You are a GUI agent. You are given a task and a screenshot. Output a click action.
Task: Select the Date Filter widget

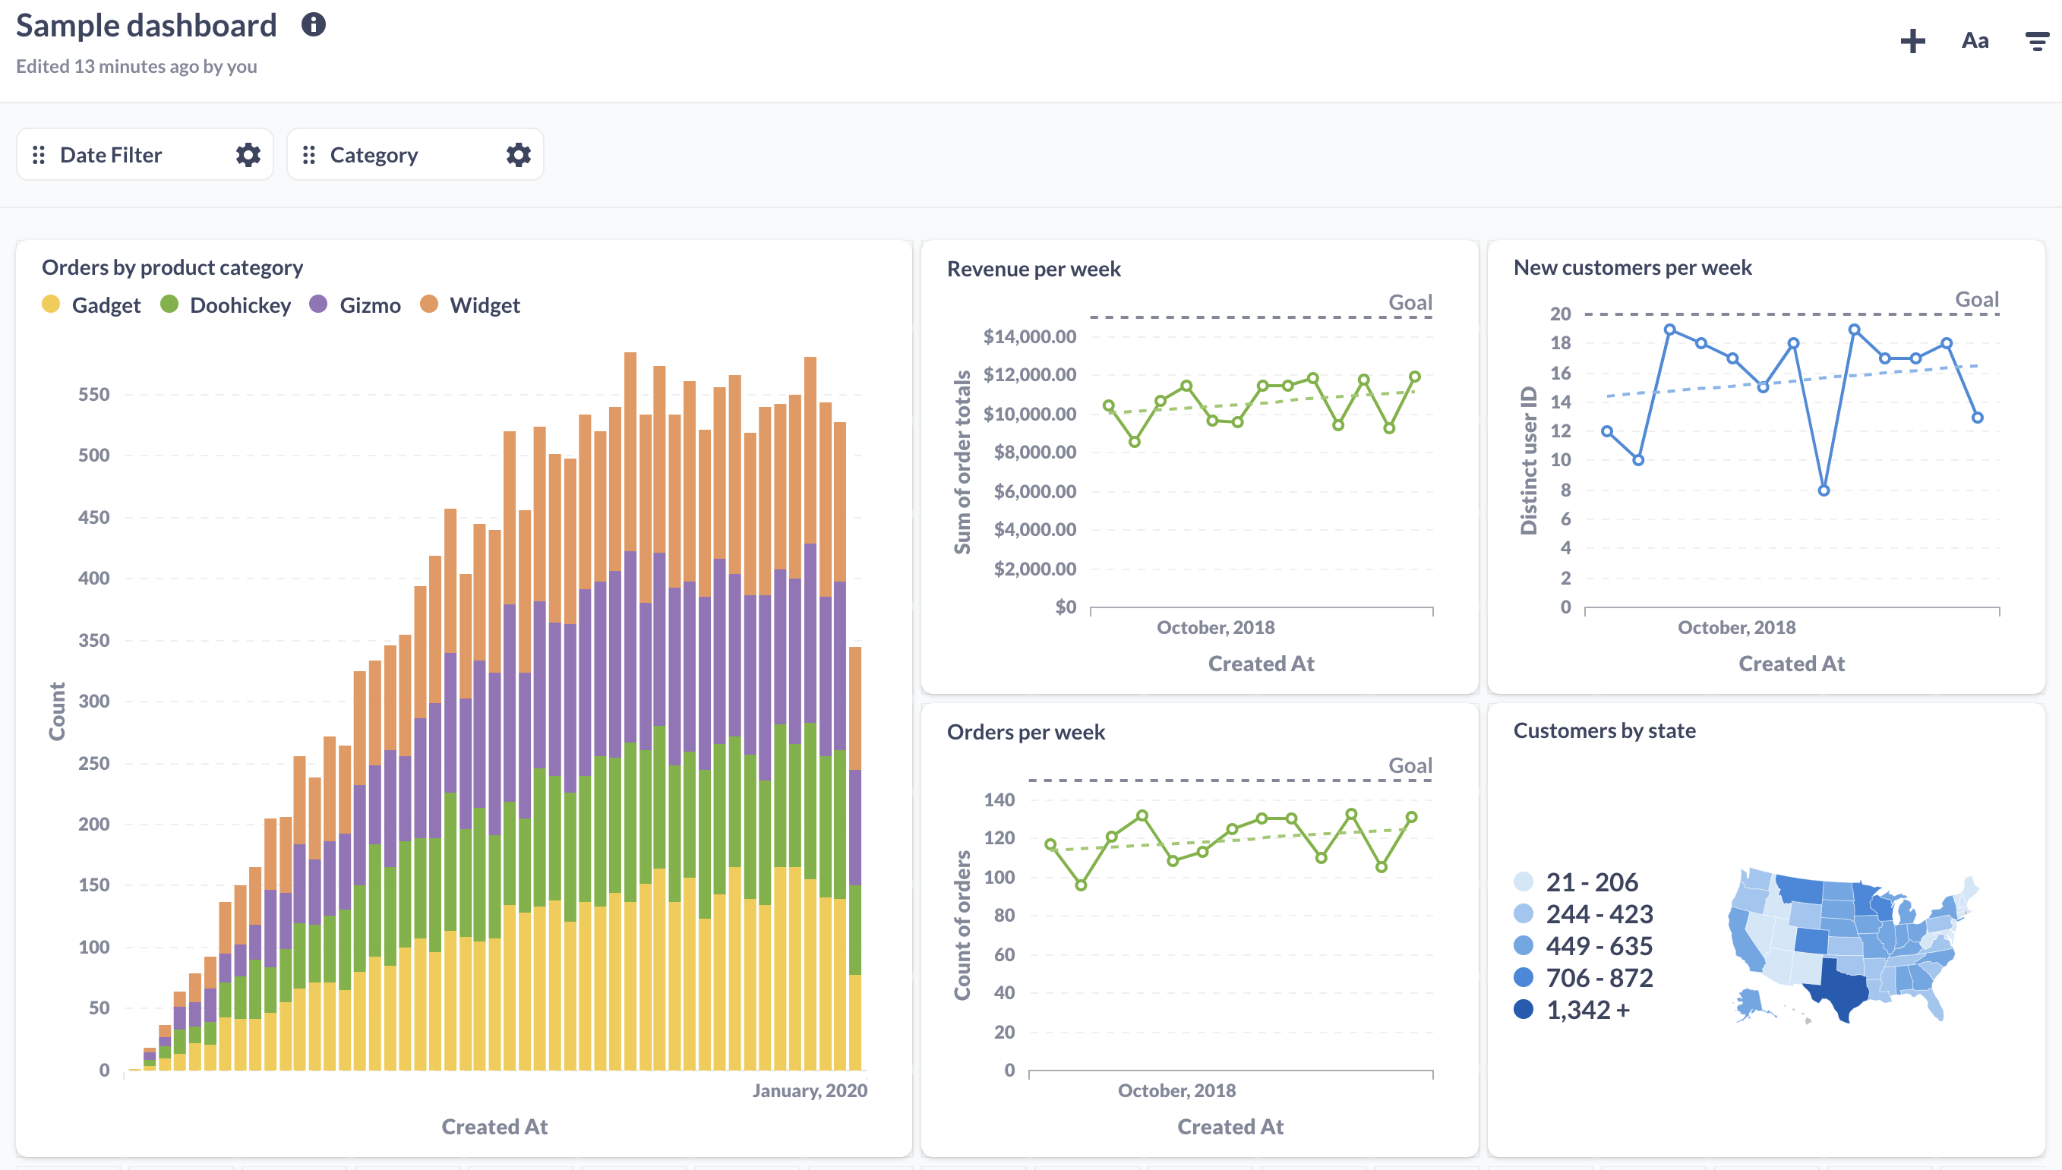pyautogui.click(x=144, y=154)
